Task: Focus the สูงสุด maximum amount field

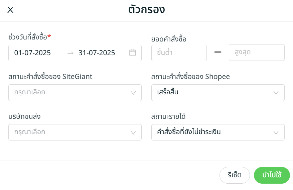Action: click(256, 53)
